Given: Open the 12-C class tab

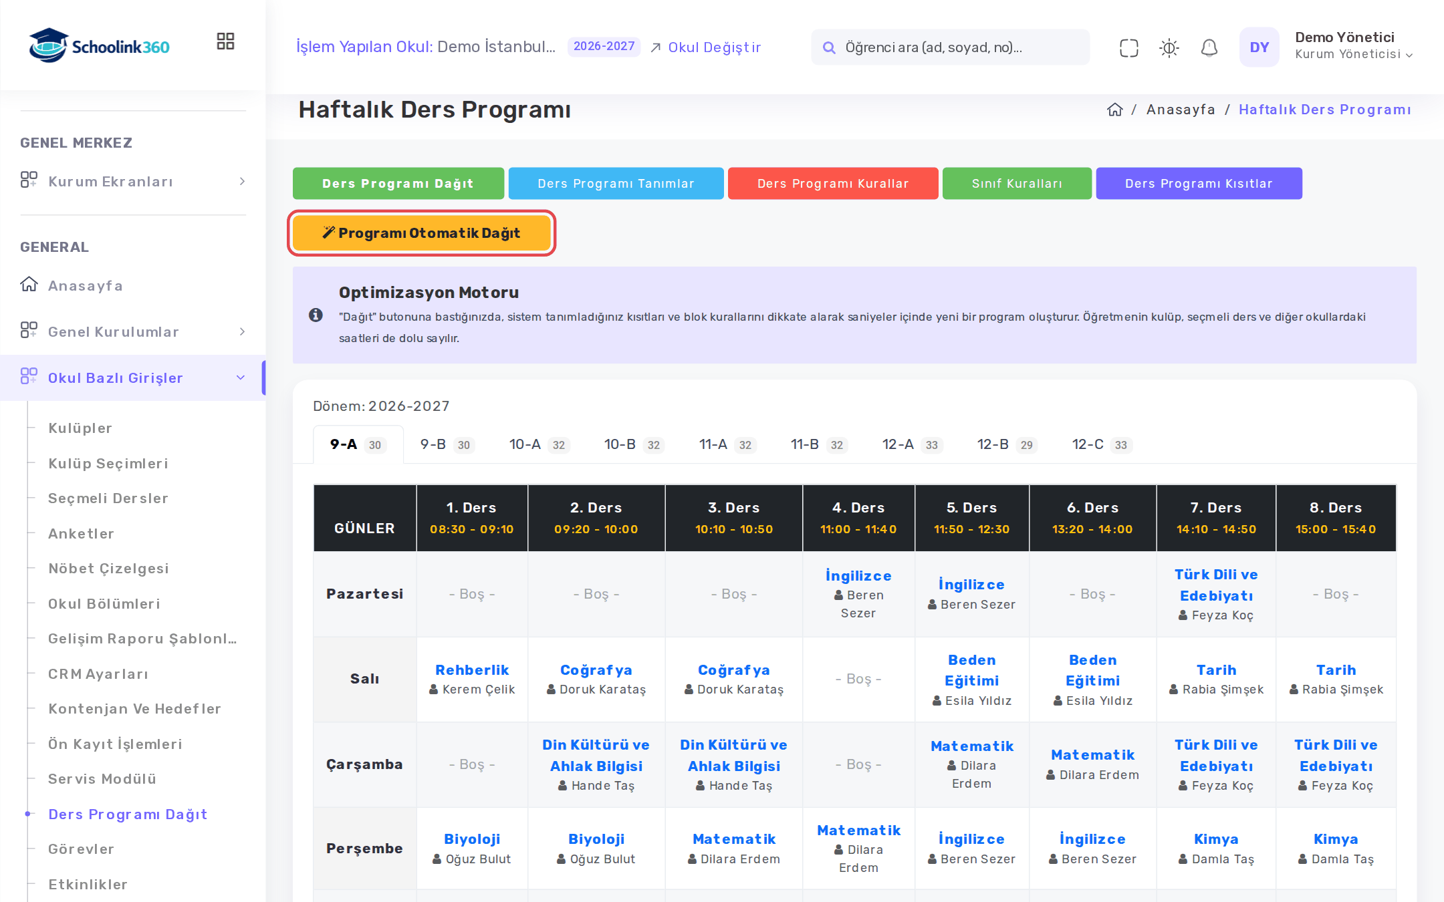Looking at the screenshot, I should (1102, 444).
